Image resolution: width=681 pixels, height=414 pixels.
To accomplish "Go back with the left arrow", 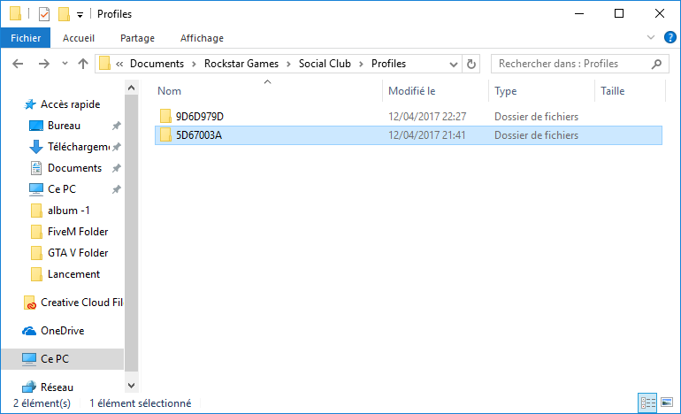I will 18,64.
